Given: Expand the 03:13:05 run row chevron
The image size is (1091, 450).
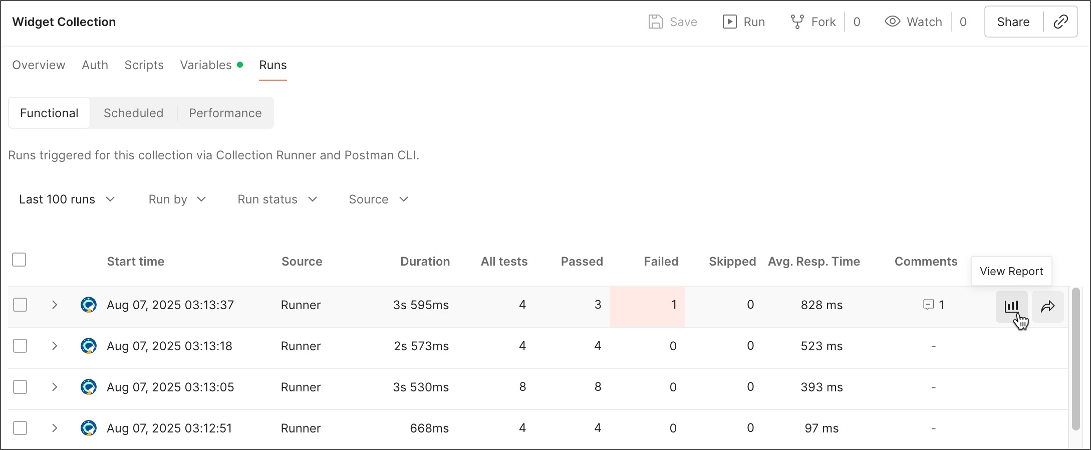Looking at the screenshot, I should (x=55, y=387).
